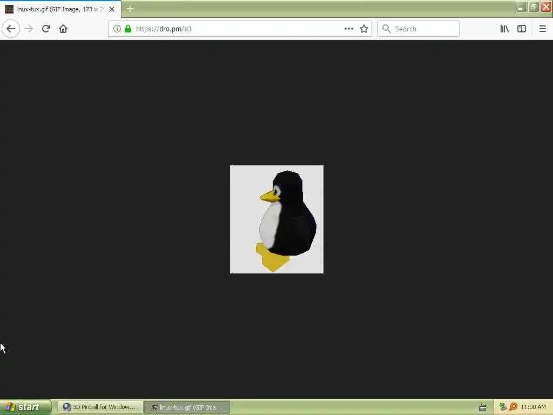Toggle the sidebar panel icon
Image resolution: width=553 pixels, height=415 pixels.
pos(522,29)
